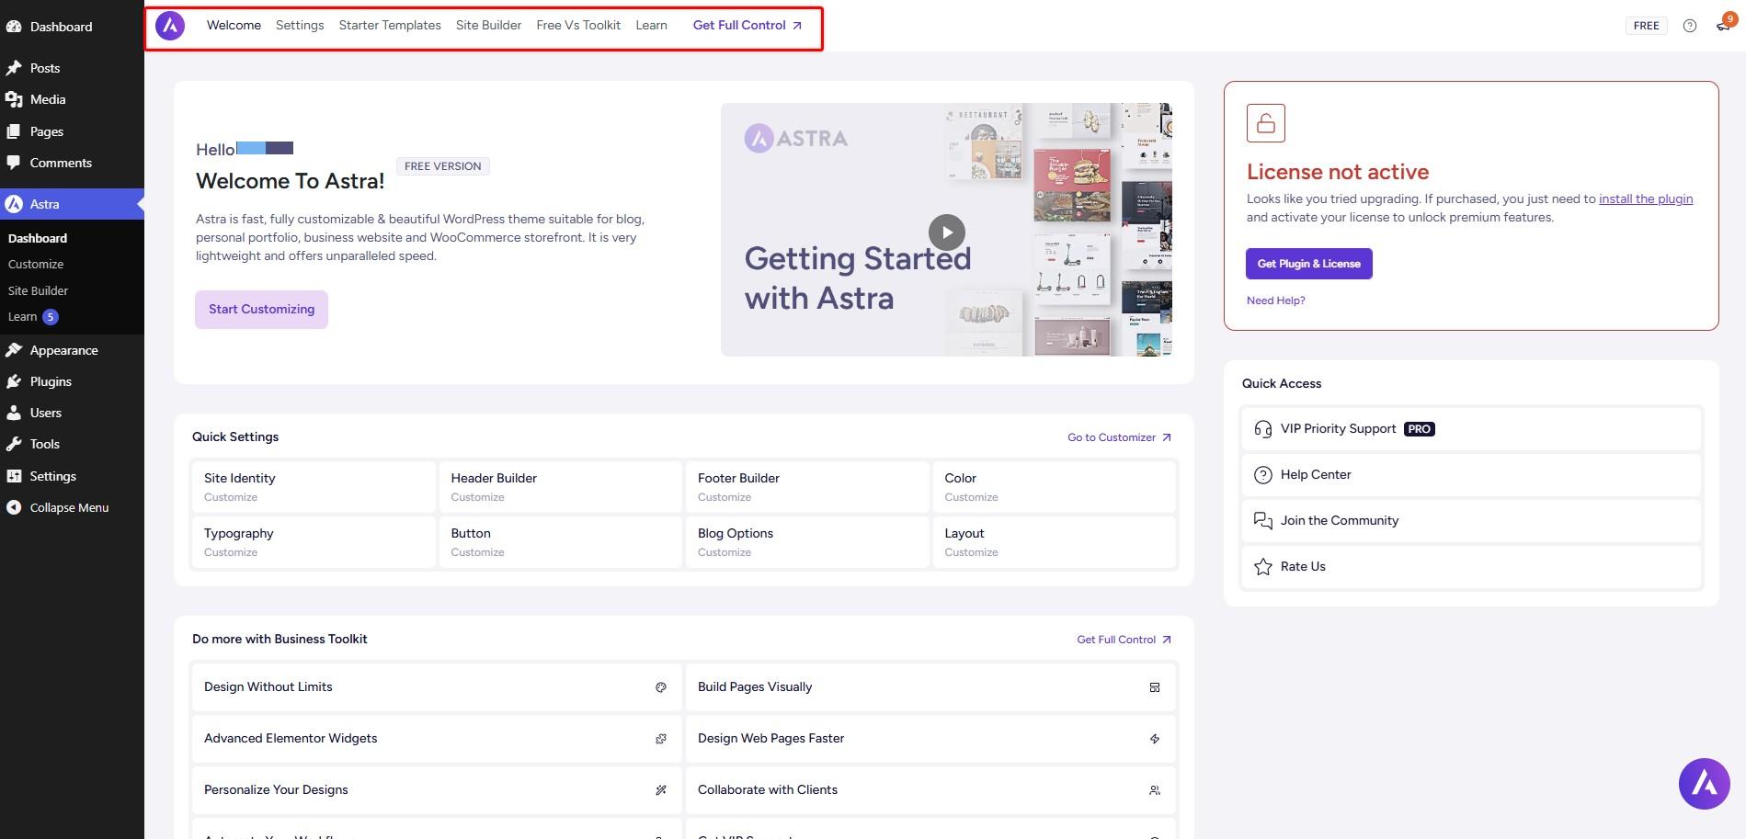Open the help question mark icon
Viewport: 1746px width, 839px height.
(x=1690, y=26)
